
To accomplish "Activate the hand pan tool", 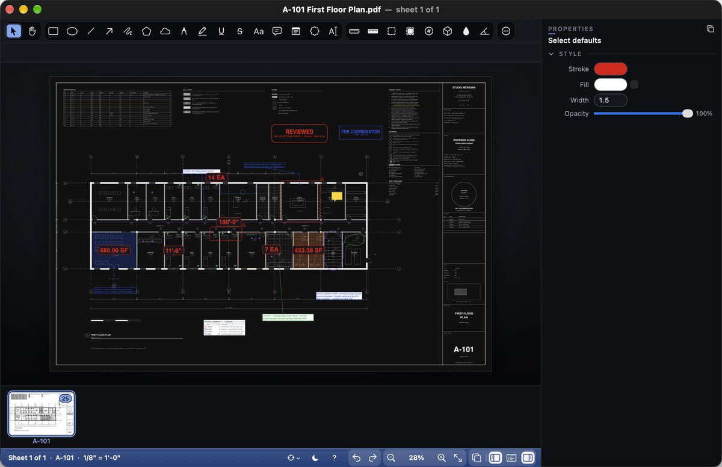I will (x=32, y=31).
